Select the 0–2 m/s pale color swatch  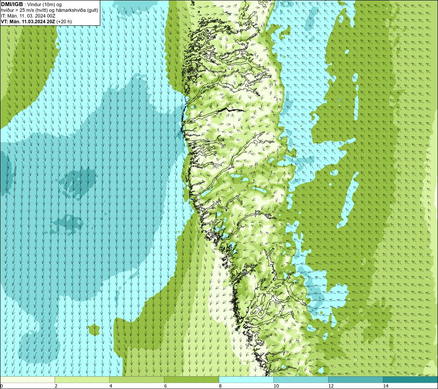[x=27, y=379]
